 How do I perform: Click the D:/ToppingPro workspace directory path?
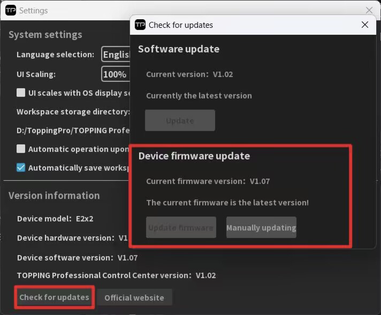coord(73,130)
